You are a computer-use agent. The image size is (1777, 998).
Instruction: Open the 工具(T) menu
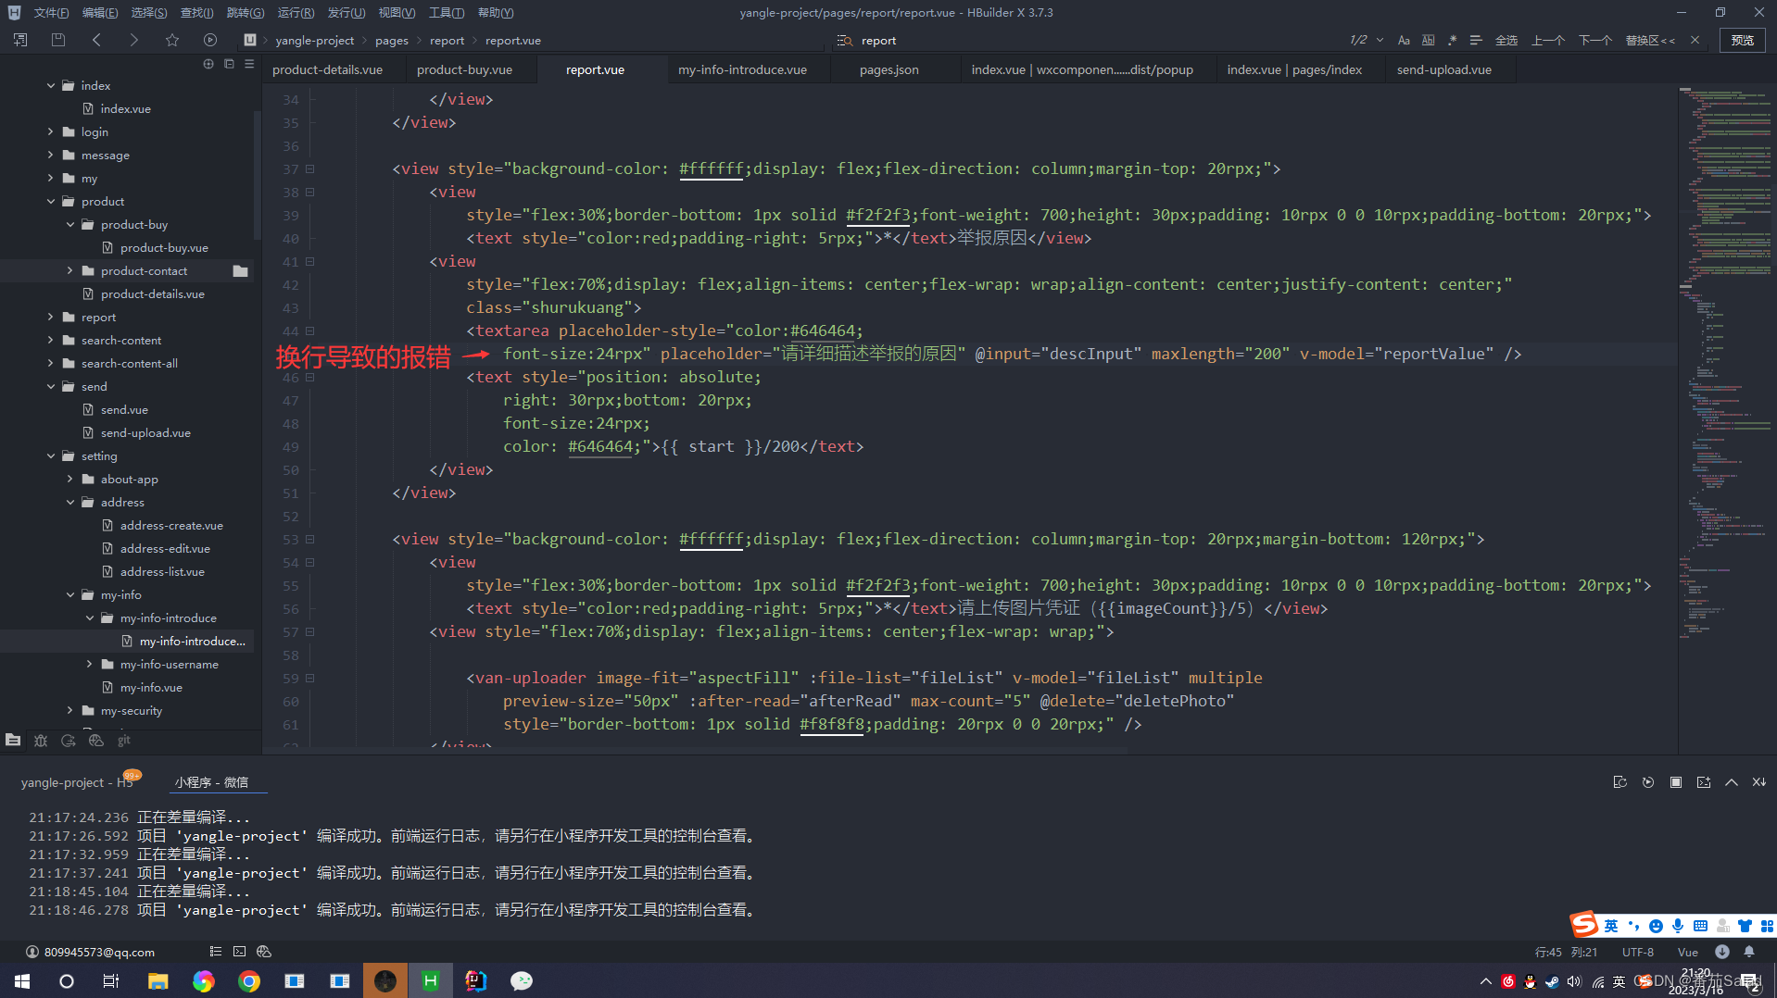point(447,12)
